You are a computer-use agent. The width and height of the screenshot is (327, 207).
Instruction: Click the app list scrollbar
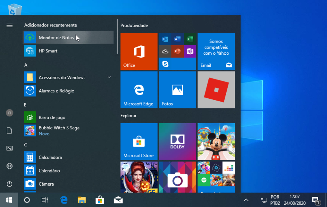117,37
